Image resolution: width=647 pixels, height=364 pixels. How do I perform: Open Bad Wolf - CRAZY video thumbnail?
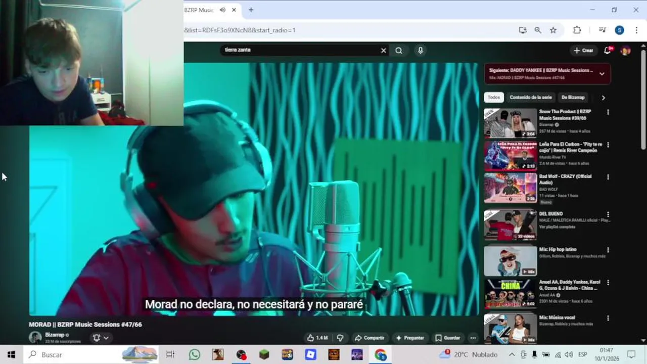tap(510, 188)
